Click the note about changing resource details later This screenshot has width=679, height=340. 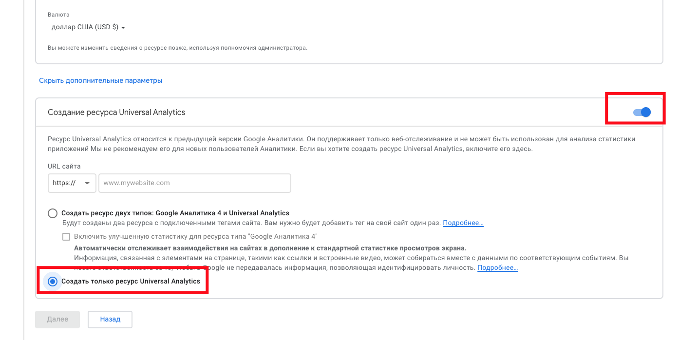point(177,48)
